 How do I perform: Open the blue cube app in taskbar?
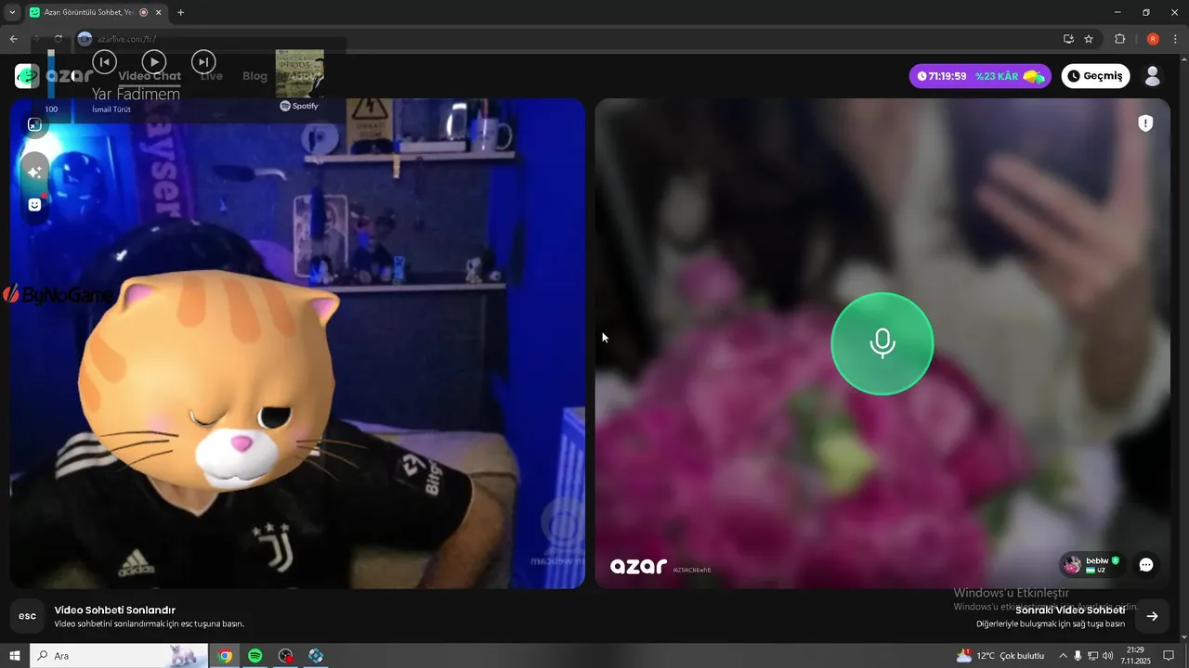[316, 656]
